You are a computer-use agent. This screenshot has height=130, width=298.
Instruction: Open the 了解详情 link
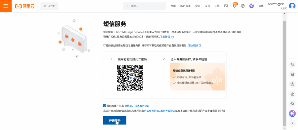(165, 37)
